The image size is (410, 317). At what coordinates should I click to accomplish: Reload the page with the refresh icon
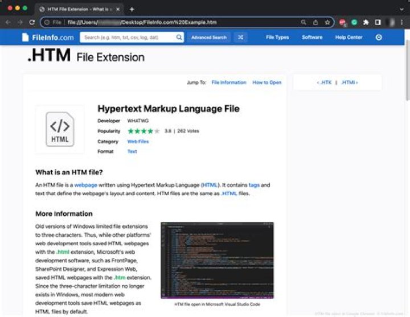click(32, 22)
